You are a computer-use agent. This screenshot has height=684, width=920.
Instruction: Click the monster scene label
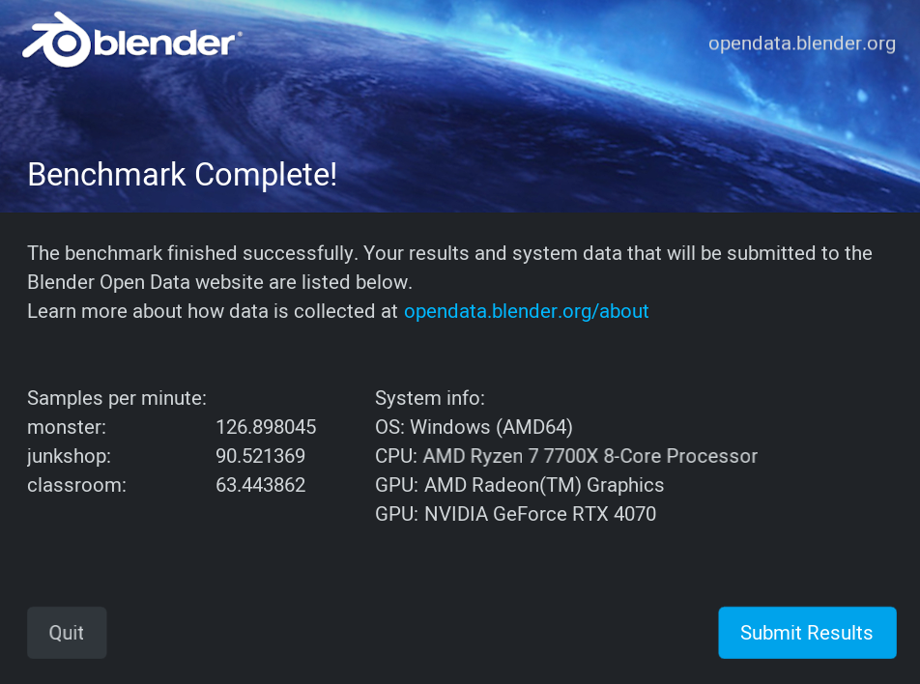(67, 427)
